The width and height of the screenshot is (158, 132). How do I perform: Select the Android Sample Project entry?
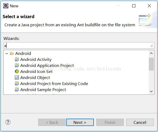click(x=43, y=89)
